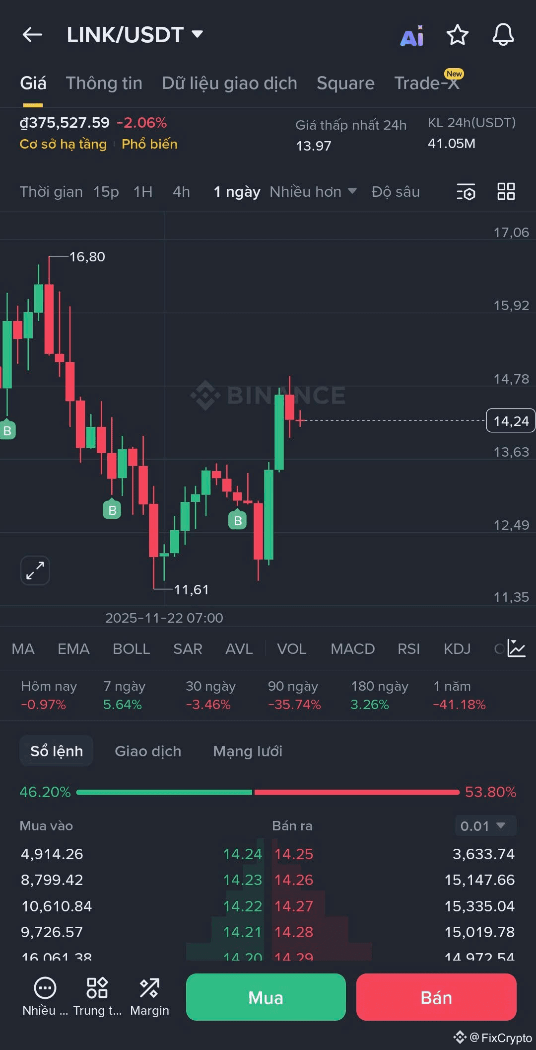The image size is (536, 1050).
Task: Open Margin trading icon
Action: tap(149, 996)
